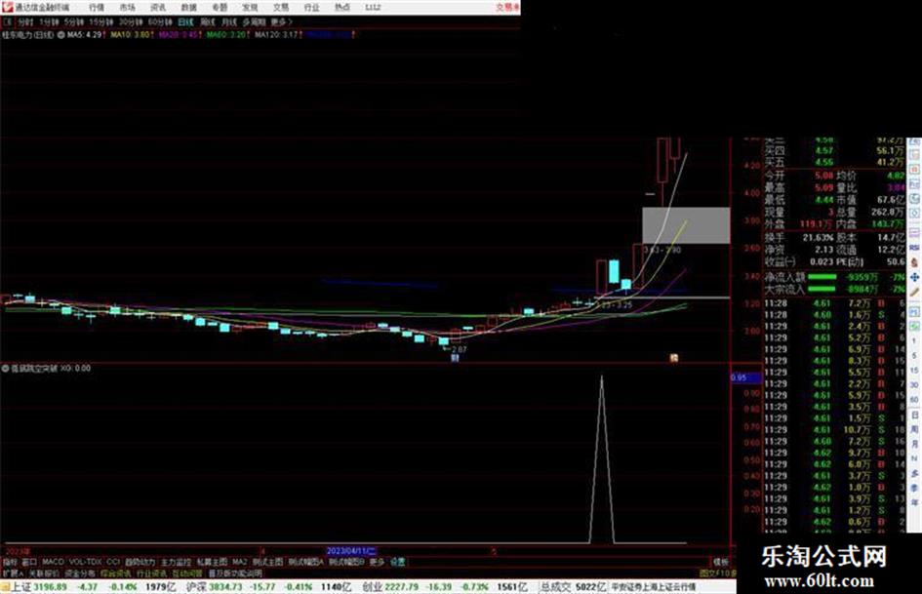Screen dimensions: 922x594
Task: Open the 资金分布 tab
Action: [x=80, y=573]
